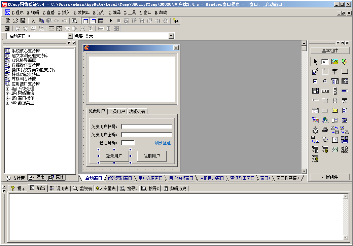Screen dimensions: 353x246
Task: Click the Run (play) toolbar icon
Action: 111,21
